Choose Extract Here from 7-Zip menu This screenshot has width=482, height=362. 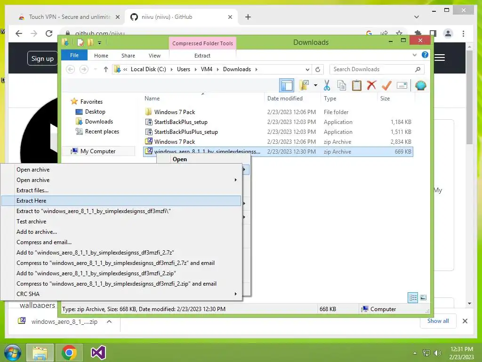121,201
